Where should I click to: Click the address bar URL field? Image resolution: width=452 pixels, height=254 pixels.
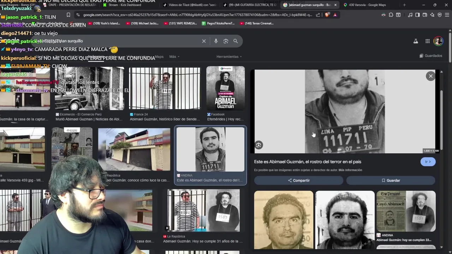198,15
